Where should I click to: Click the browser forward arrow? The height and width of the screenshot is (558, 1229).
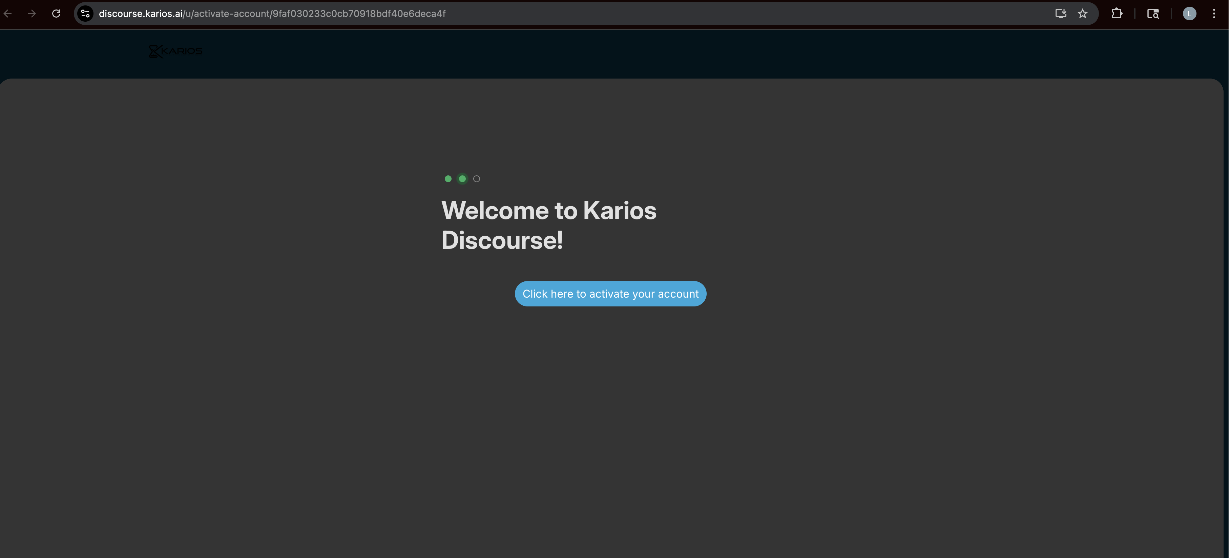coord(32,13)
